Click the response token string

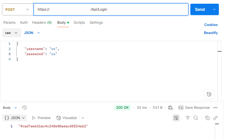point(53,126)
